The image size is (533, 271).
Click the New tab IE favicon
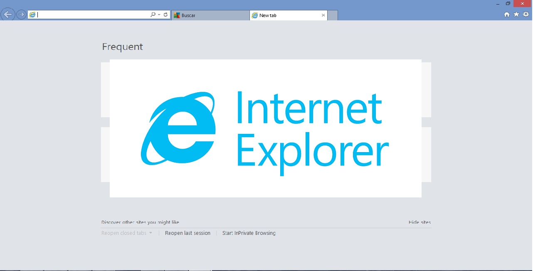[x=255, y=15]
